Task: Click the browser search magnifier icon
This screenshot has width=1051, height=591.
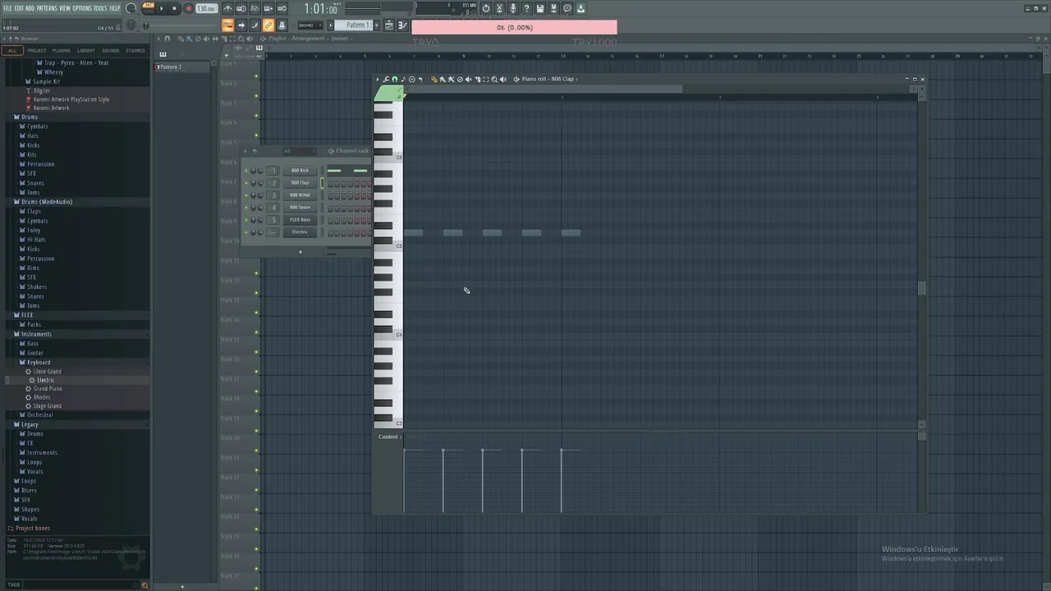Action: (145, 584)
